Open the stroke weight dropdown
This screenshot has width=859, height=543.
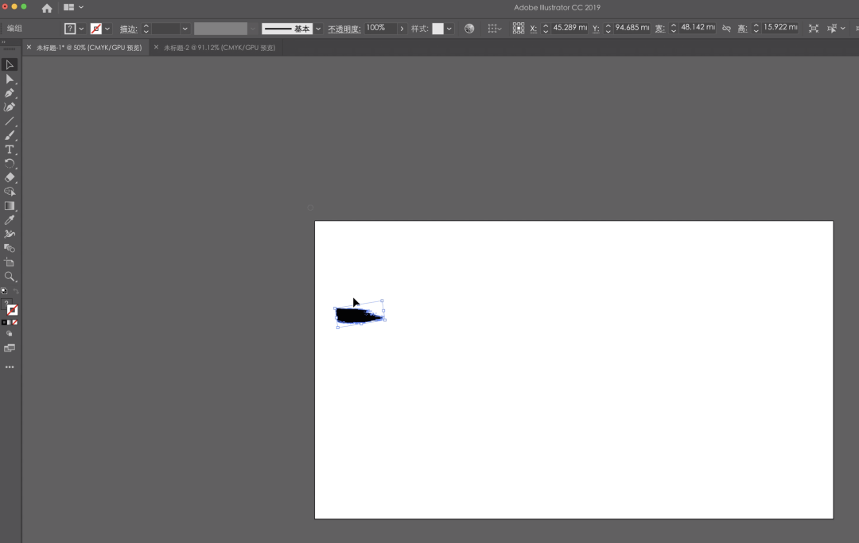coord(185,29)
